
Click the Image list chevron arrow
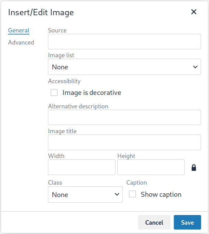[195, 67]
